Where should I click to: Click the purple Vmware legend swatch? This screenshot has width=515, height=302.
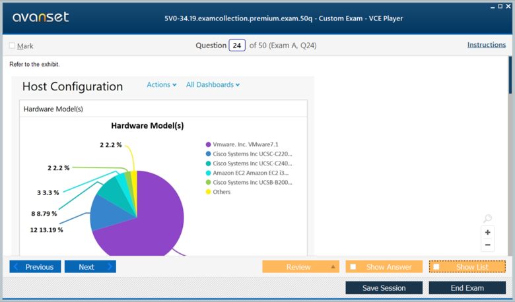[208, 144]
